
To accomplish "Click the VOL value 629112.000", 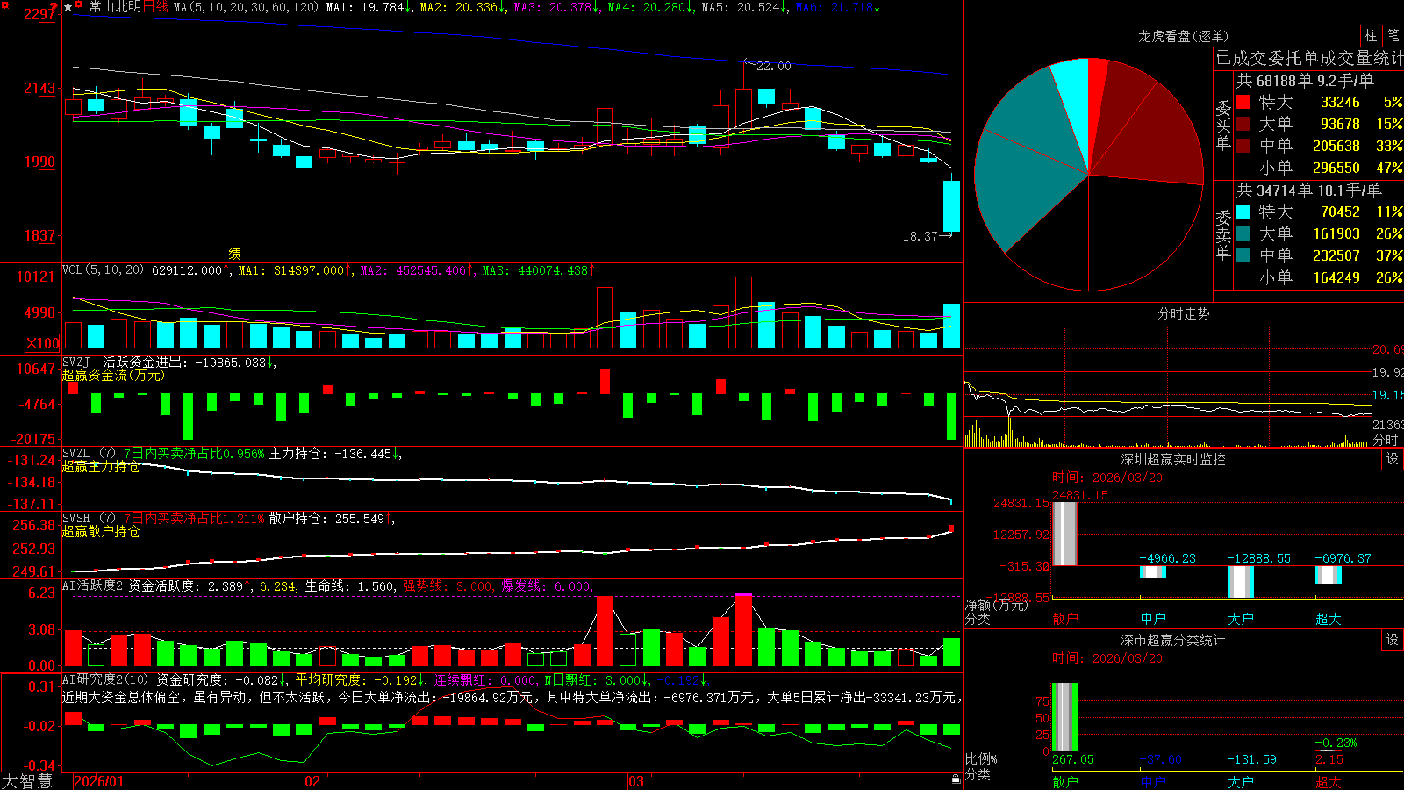I will tap(187, 270).
